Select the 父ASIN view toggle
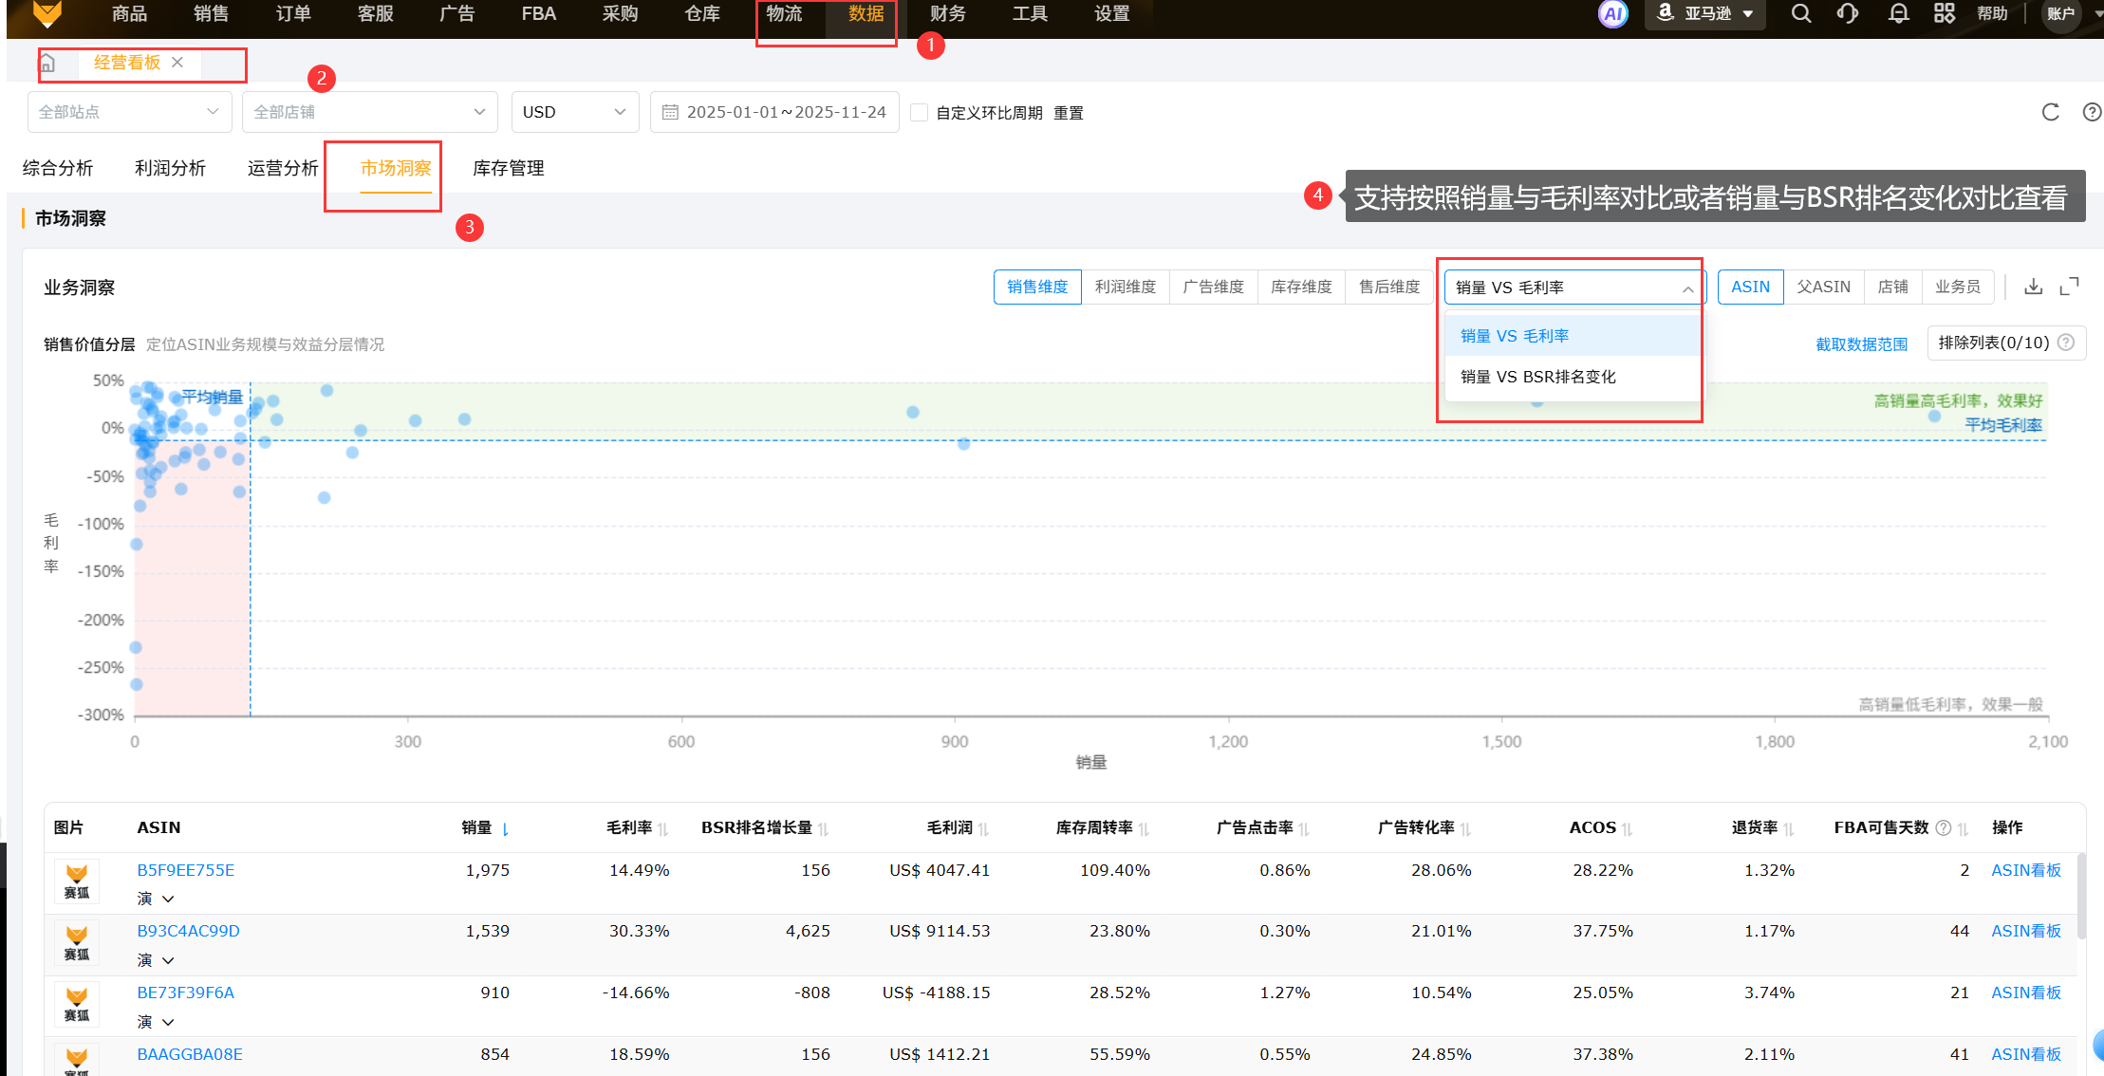The image size is (2104, 1076). (x=1823, y=287)
